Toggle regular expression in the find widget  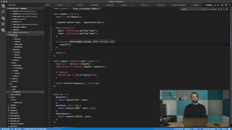point(207,9)
